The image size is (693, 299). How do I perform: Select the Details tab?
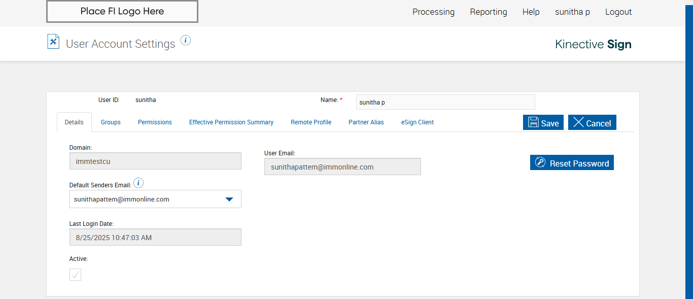[74, 122]
